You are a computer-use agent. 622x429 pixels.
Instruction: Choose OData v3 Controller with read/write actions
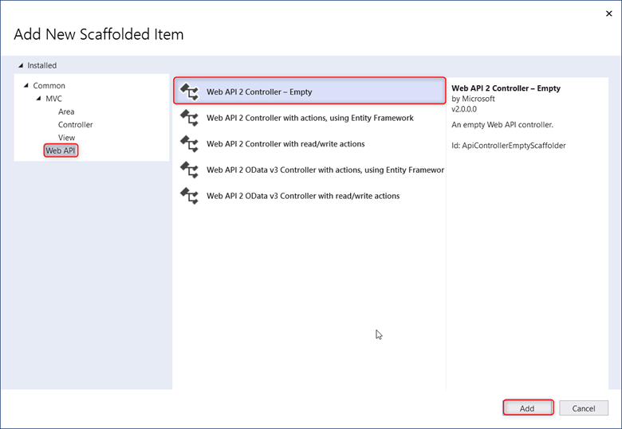click(309, 196)
